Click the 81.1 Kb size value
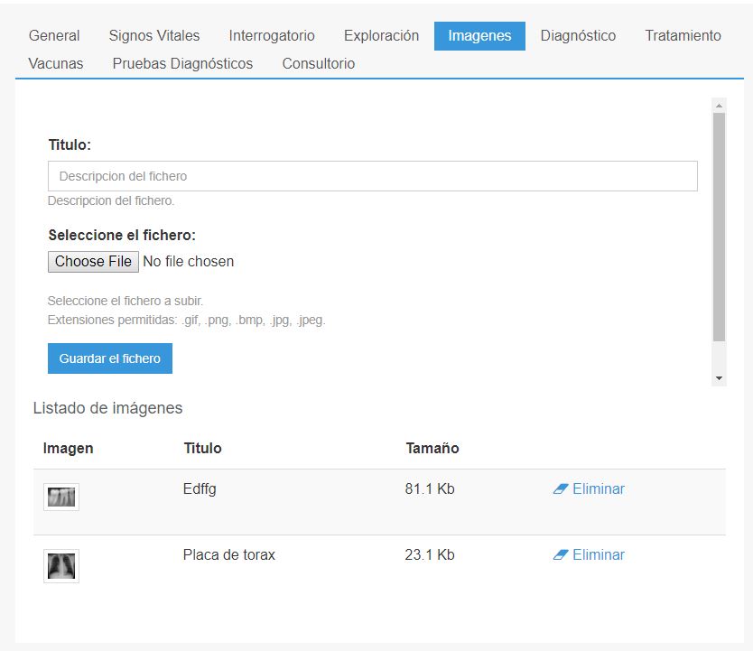This screenshot has height=651, width=753. pos(430,488)
